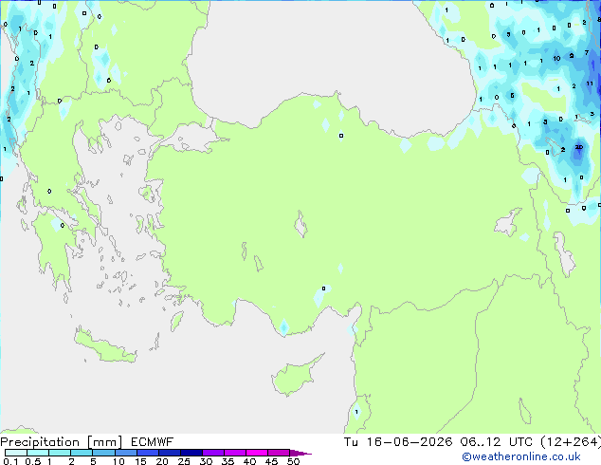This screenshot has width=601, height=465.
Task: Pick the 5–10 mm legend color swatch
Action: pos(103,453)
